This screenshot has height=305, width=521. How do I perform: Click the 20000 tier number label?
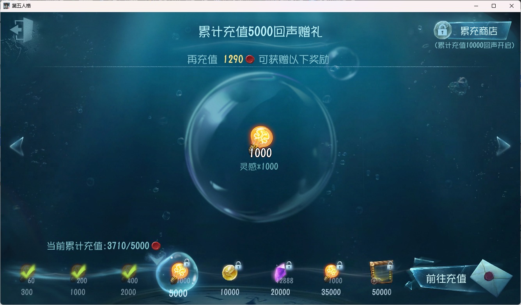pos(281,292)
